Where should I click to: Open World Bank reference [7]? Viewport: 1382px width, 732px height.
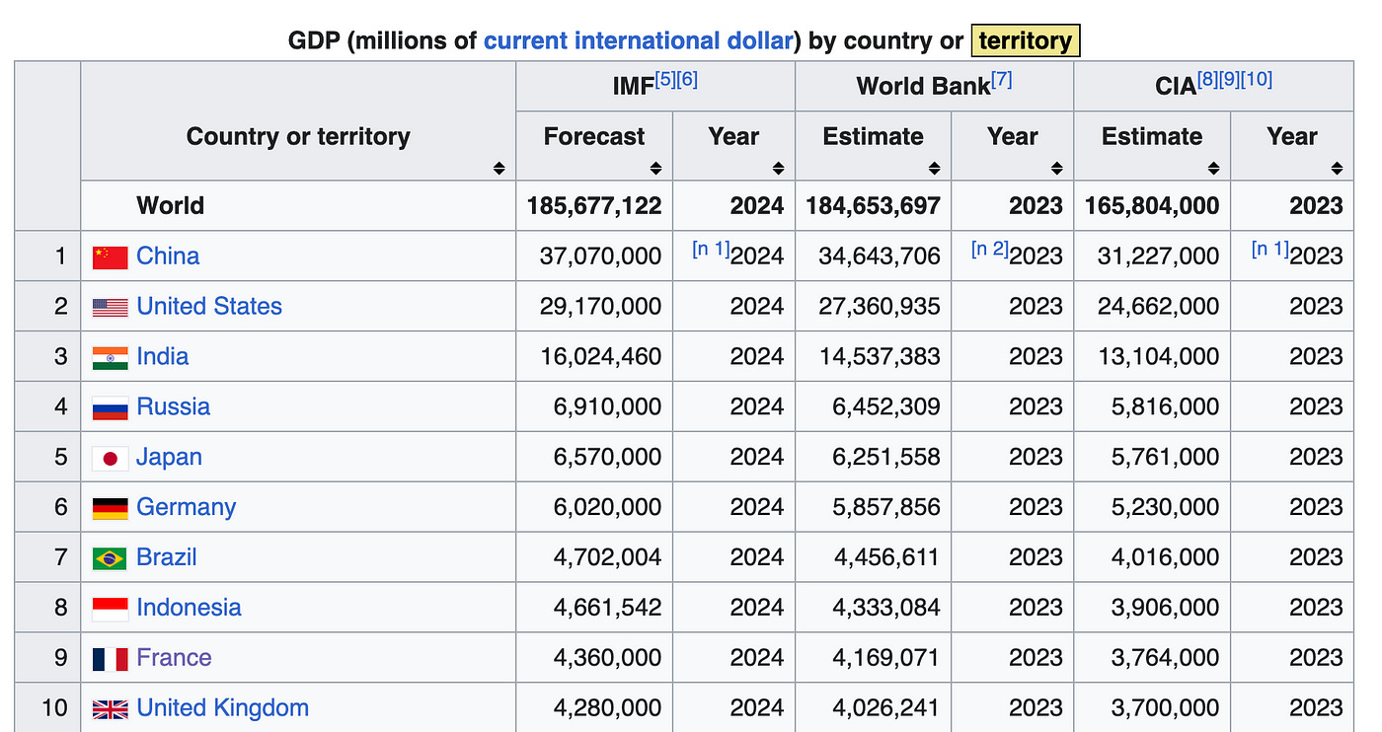point(1002,80)
